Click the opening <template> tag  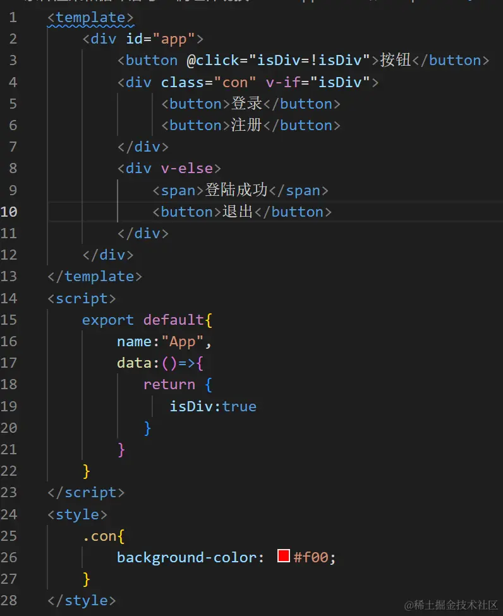point(90,18)
